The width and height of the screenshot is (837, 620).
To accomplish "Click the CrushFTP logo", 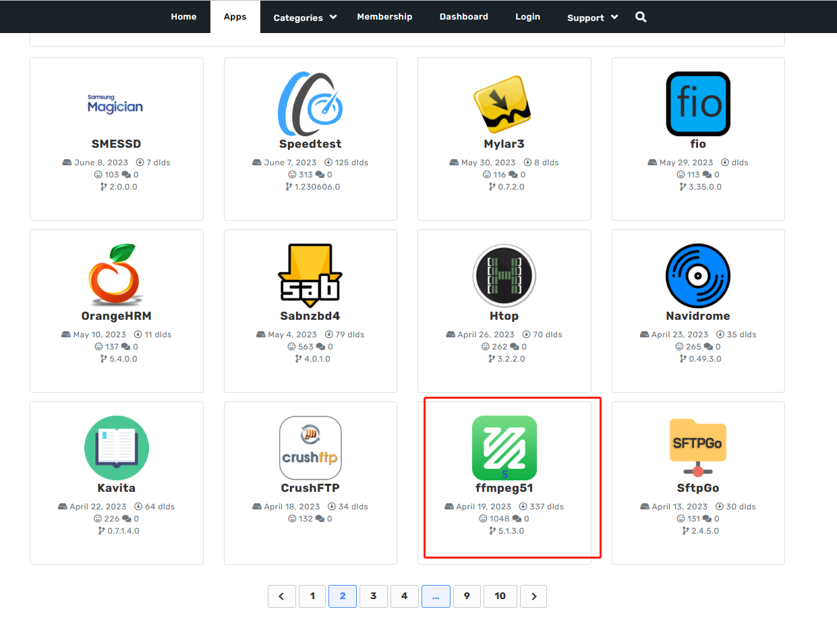I will 310,448.
